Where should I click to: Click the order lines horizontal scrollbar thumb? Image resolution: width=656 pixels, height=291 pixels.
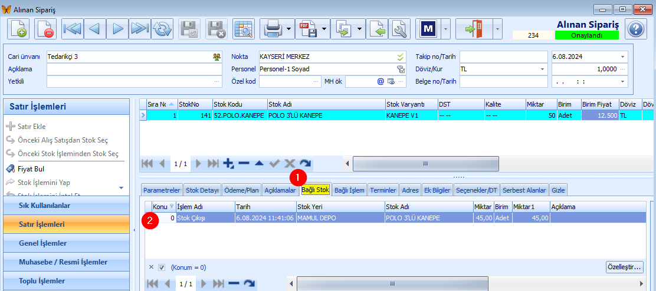click(x=425, y=164)
